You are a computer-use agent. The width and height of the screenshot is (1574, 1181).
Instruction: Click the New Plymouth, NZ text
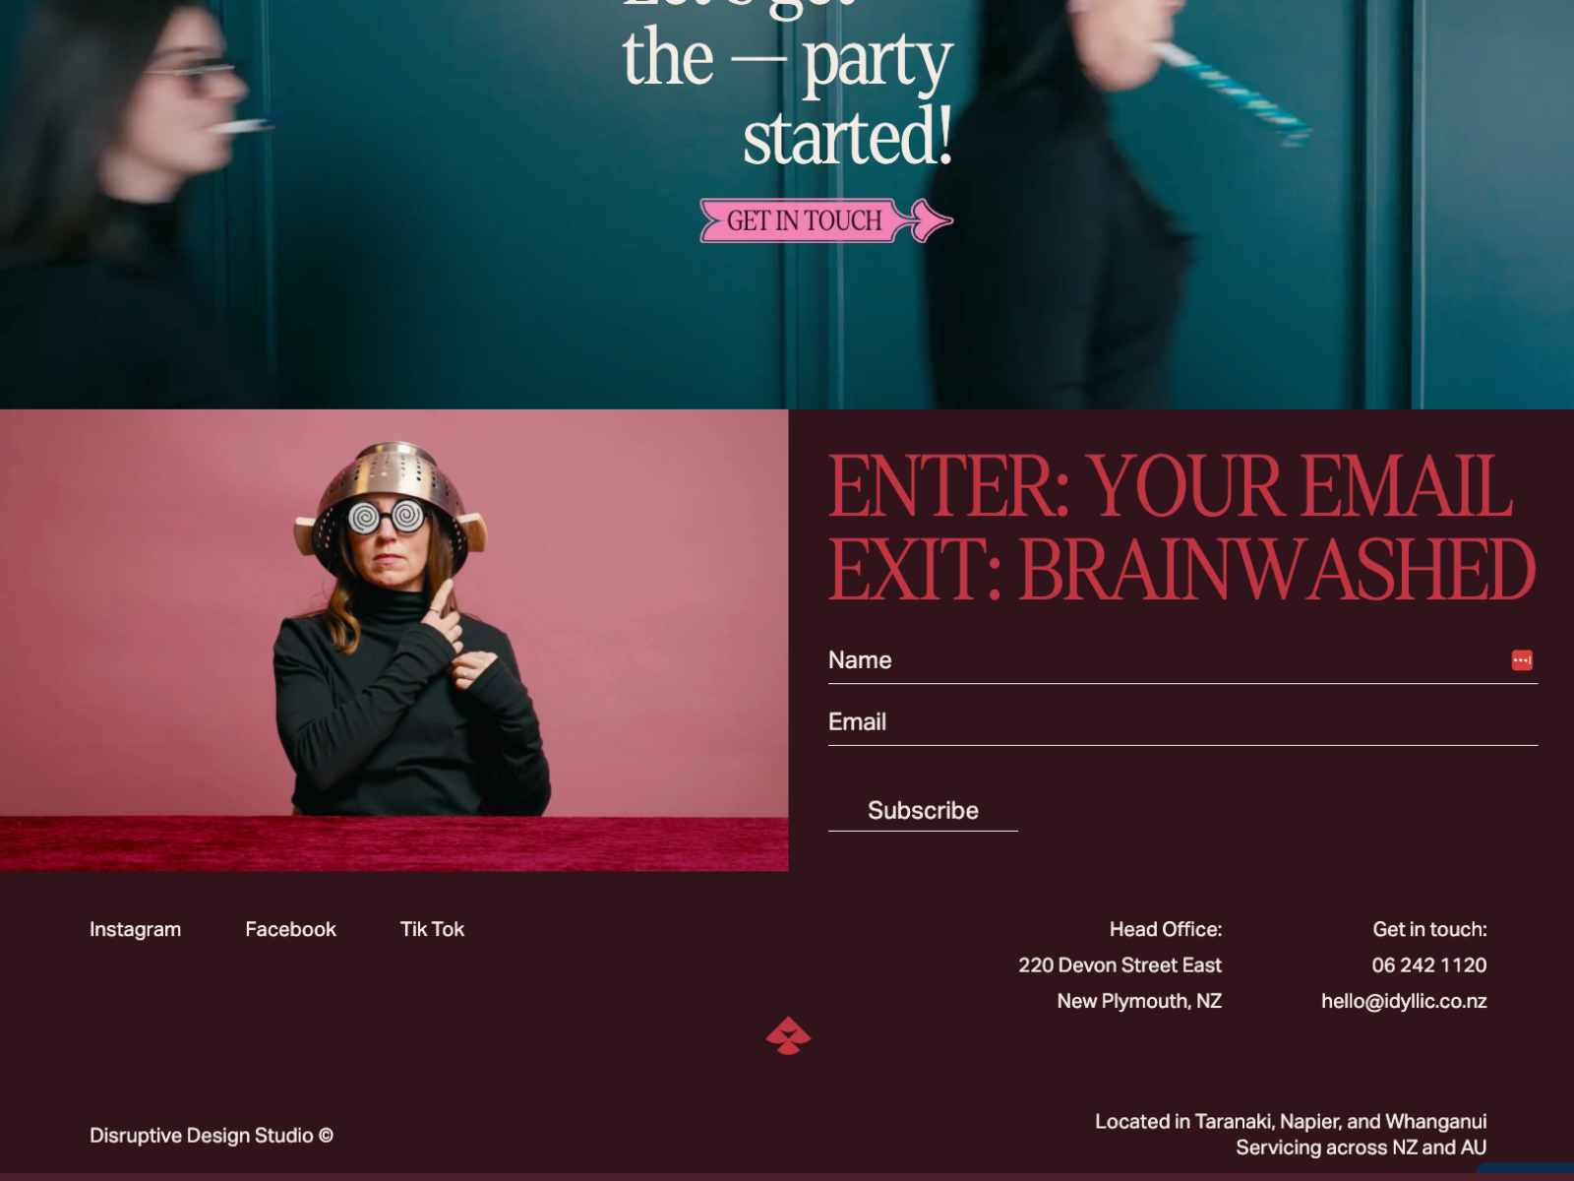1139,1001
